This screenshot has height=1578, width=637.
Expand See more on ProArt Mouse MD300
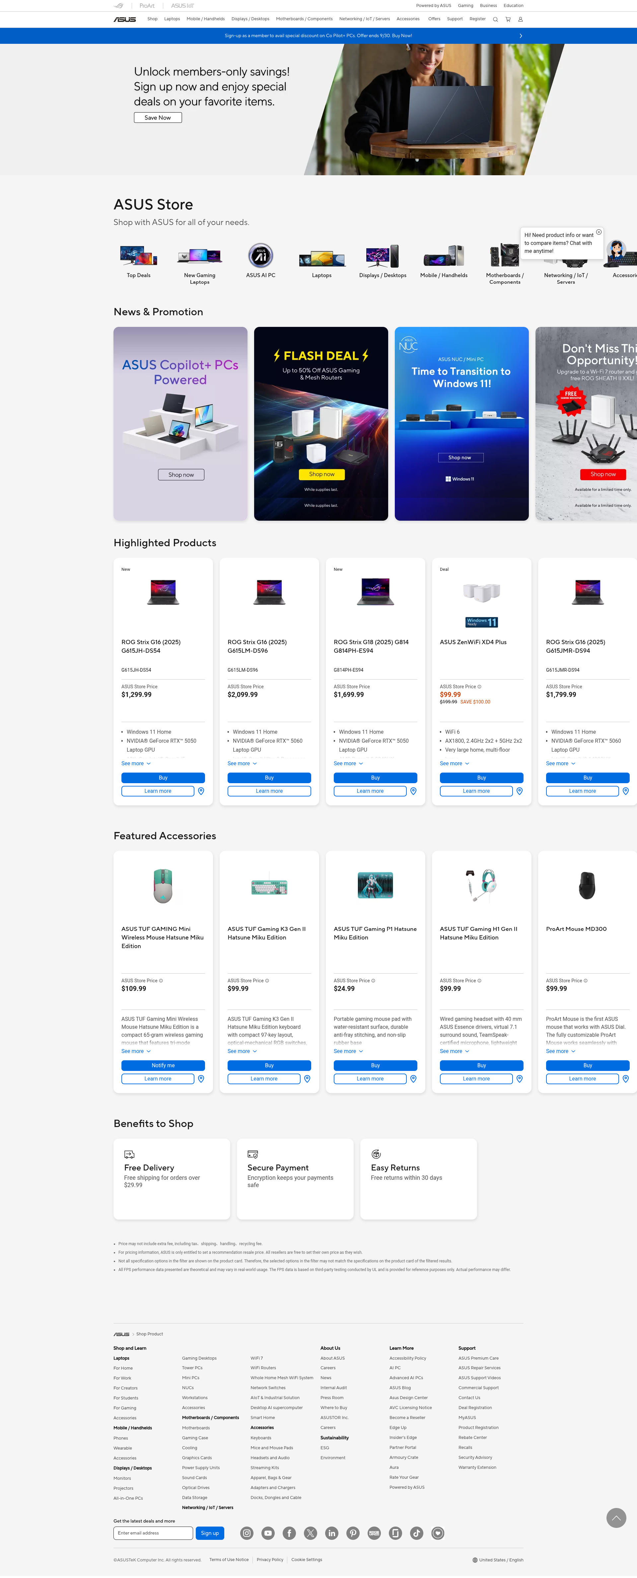(x=560, y=1051)
